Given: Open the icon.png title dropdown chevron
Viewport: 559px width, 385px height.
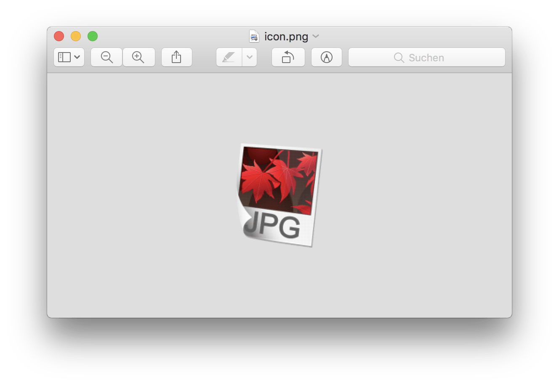Looking at the screenshot, I should pyautogui.click(x=316, y=37).
